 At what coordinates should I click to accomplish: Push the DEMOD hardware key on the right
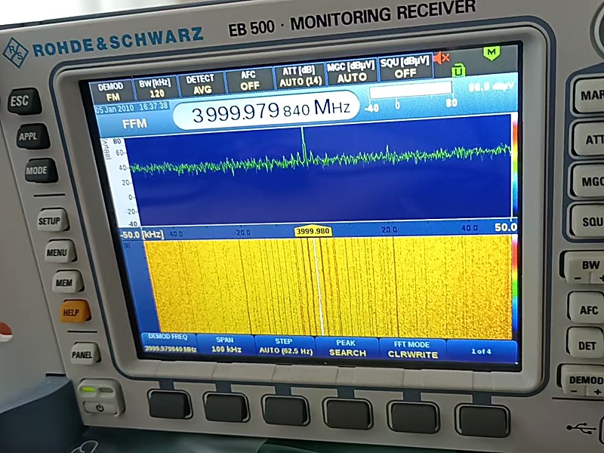tap(581, 381)
